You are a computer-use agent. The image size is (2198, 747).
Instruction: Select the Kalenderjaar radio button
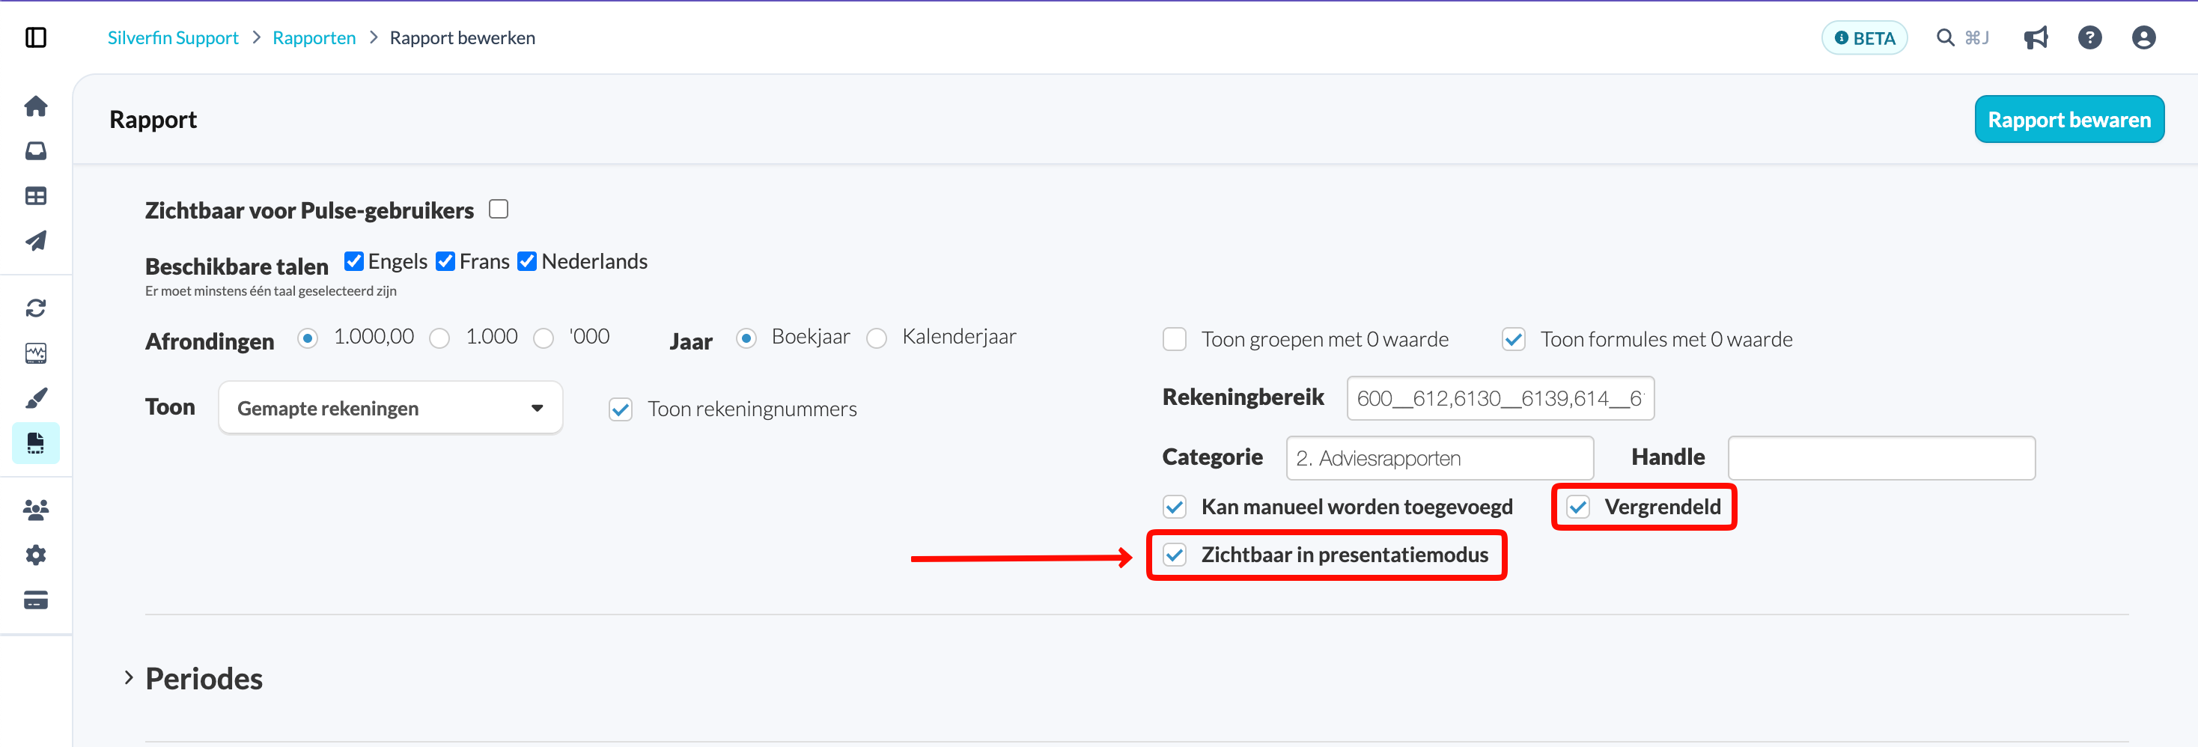(x=877, y=338)
